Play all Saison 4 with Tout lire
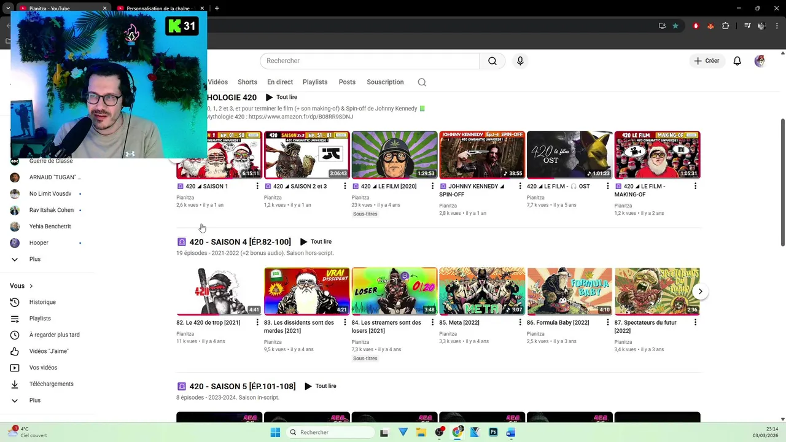 [x=316, y=242]
